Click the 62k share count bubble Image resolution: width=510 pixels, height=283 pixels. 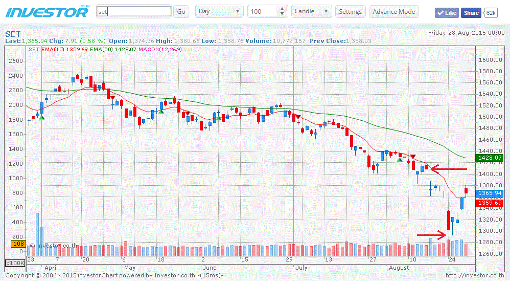pos(490,13)
